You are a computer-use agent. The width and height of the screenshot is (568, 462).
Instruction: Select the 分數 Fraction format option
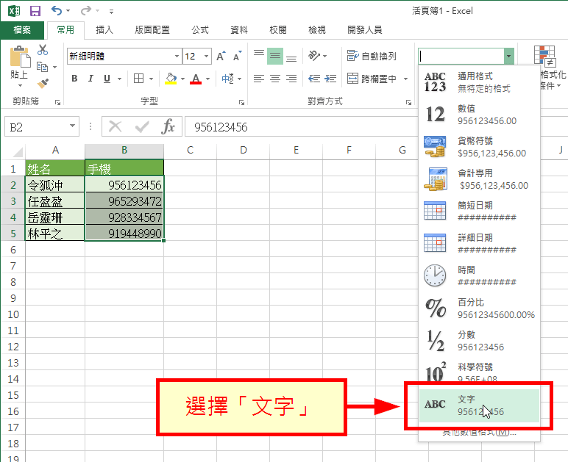pyautogui.click(x=479, y=341)
